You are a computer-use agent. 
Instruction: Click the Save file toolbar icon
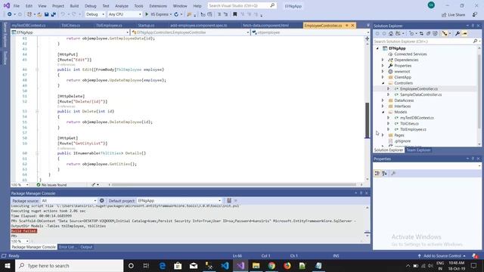[46, 14]
